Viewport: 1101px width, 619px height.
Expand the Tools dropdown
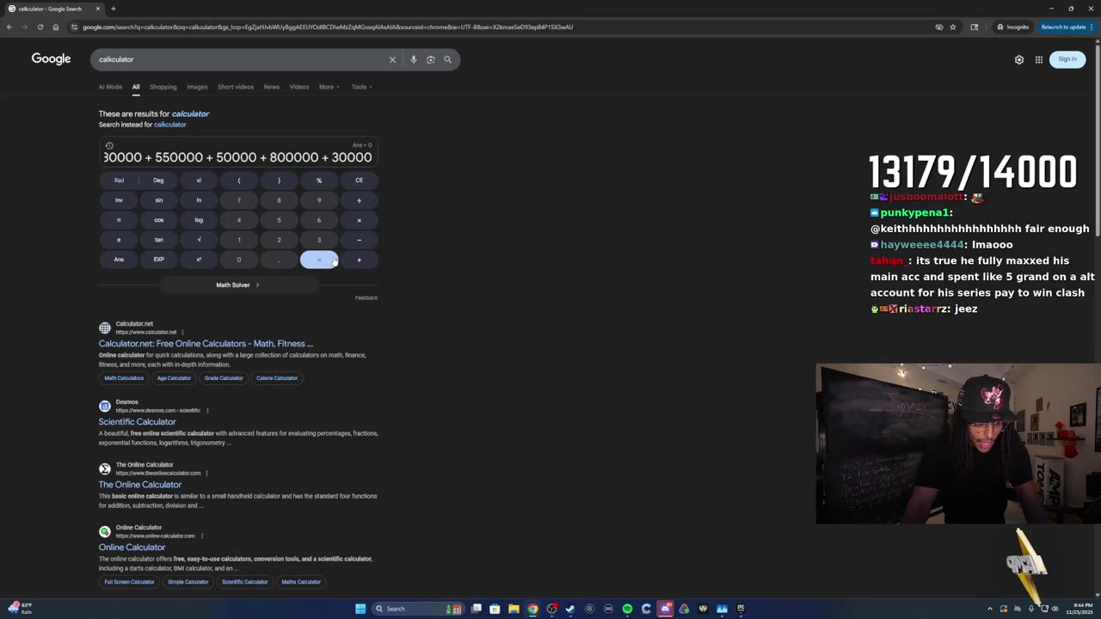tap(361, 87)
